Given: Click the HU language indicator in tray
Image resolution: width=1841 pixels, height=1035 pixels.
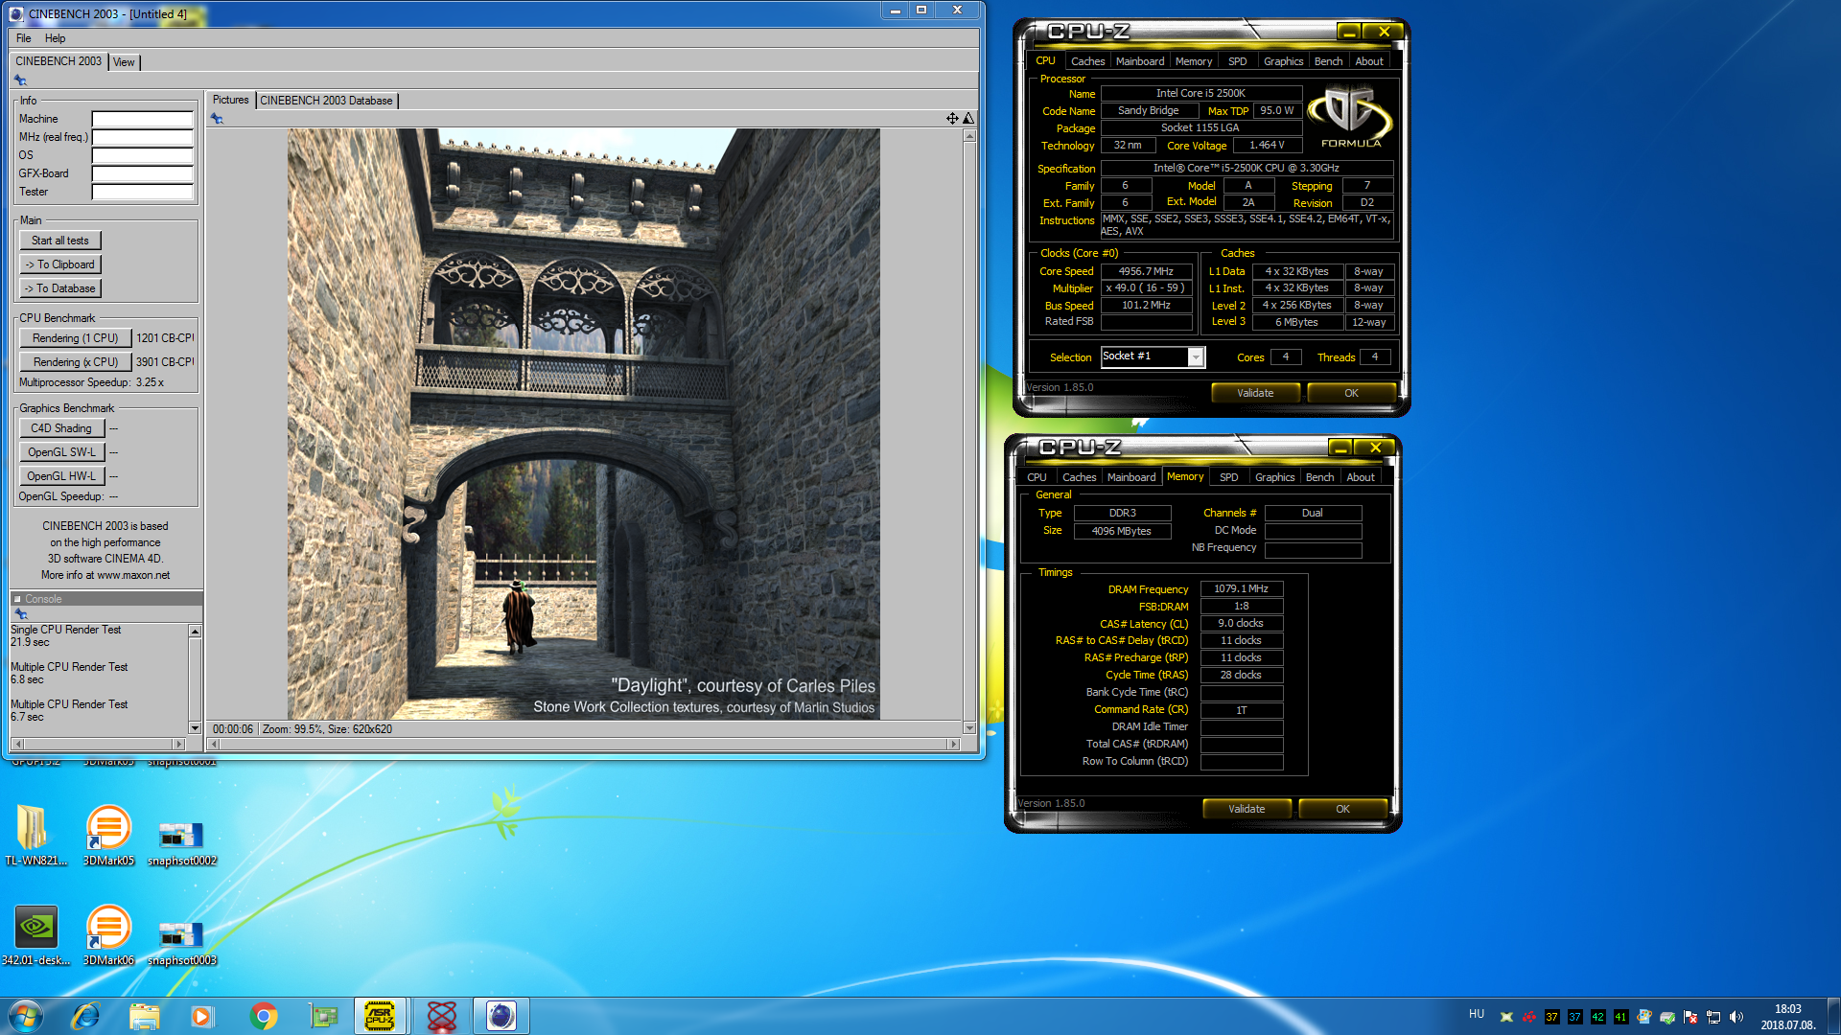Looking at the screenshot, I should pyautogui.click(x=1477, y=1014).
